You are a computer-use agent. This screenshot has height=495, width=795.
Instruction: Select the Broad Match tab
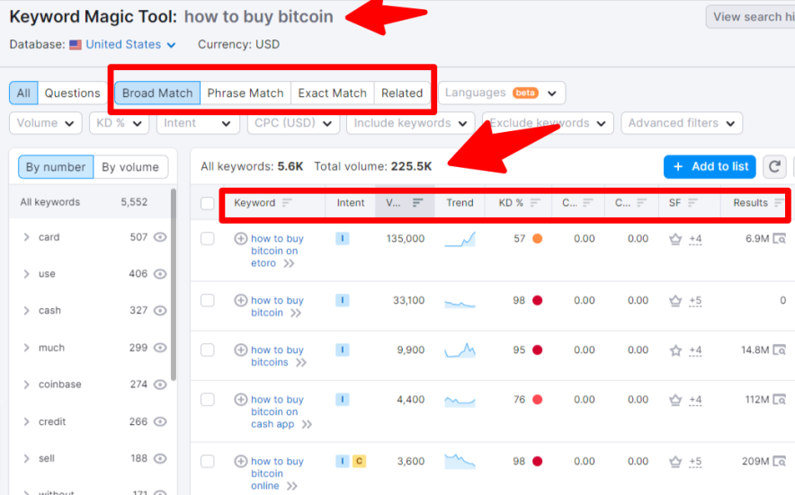click(157, 93)
